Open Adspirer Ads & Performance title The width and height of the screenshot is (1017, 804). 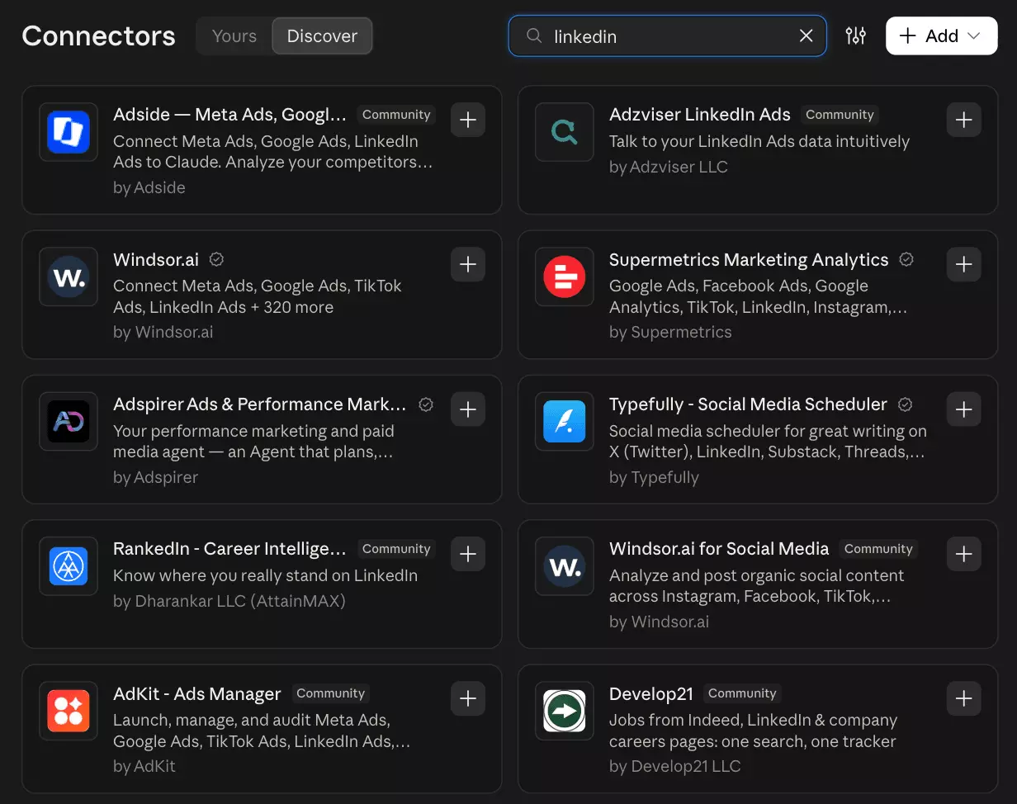pyautogui.click(x=260, y=404)
